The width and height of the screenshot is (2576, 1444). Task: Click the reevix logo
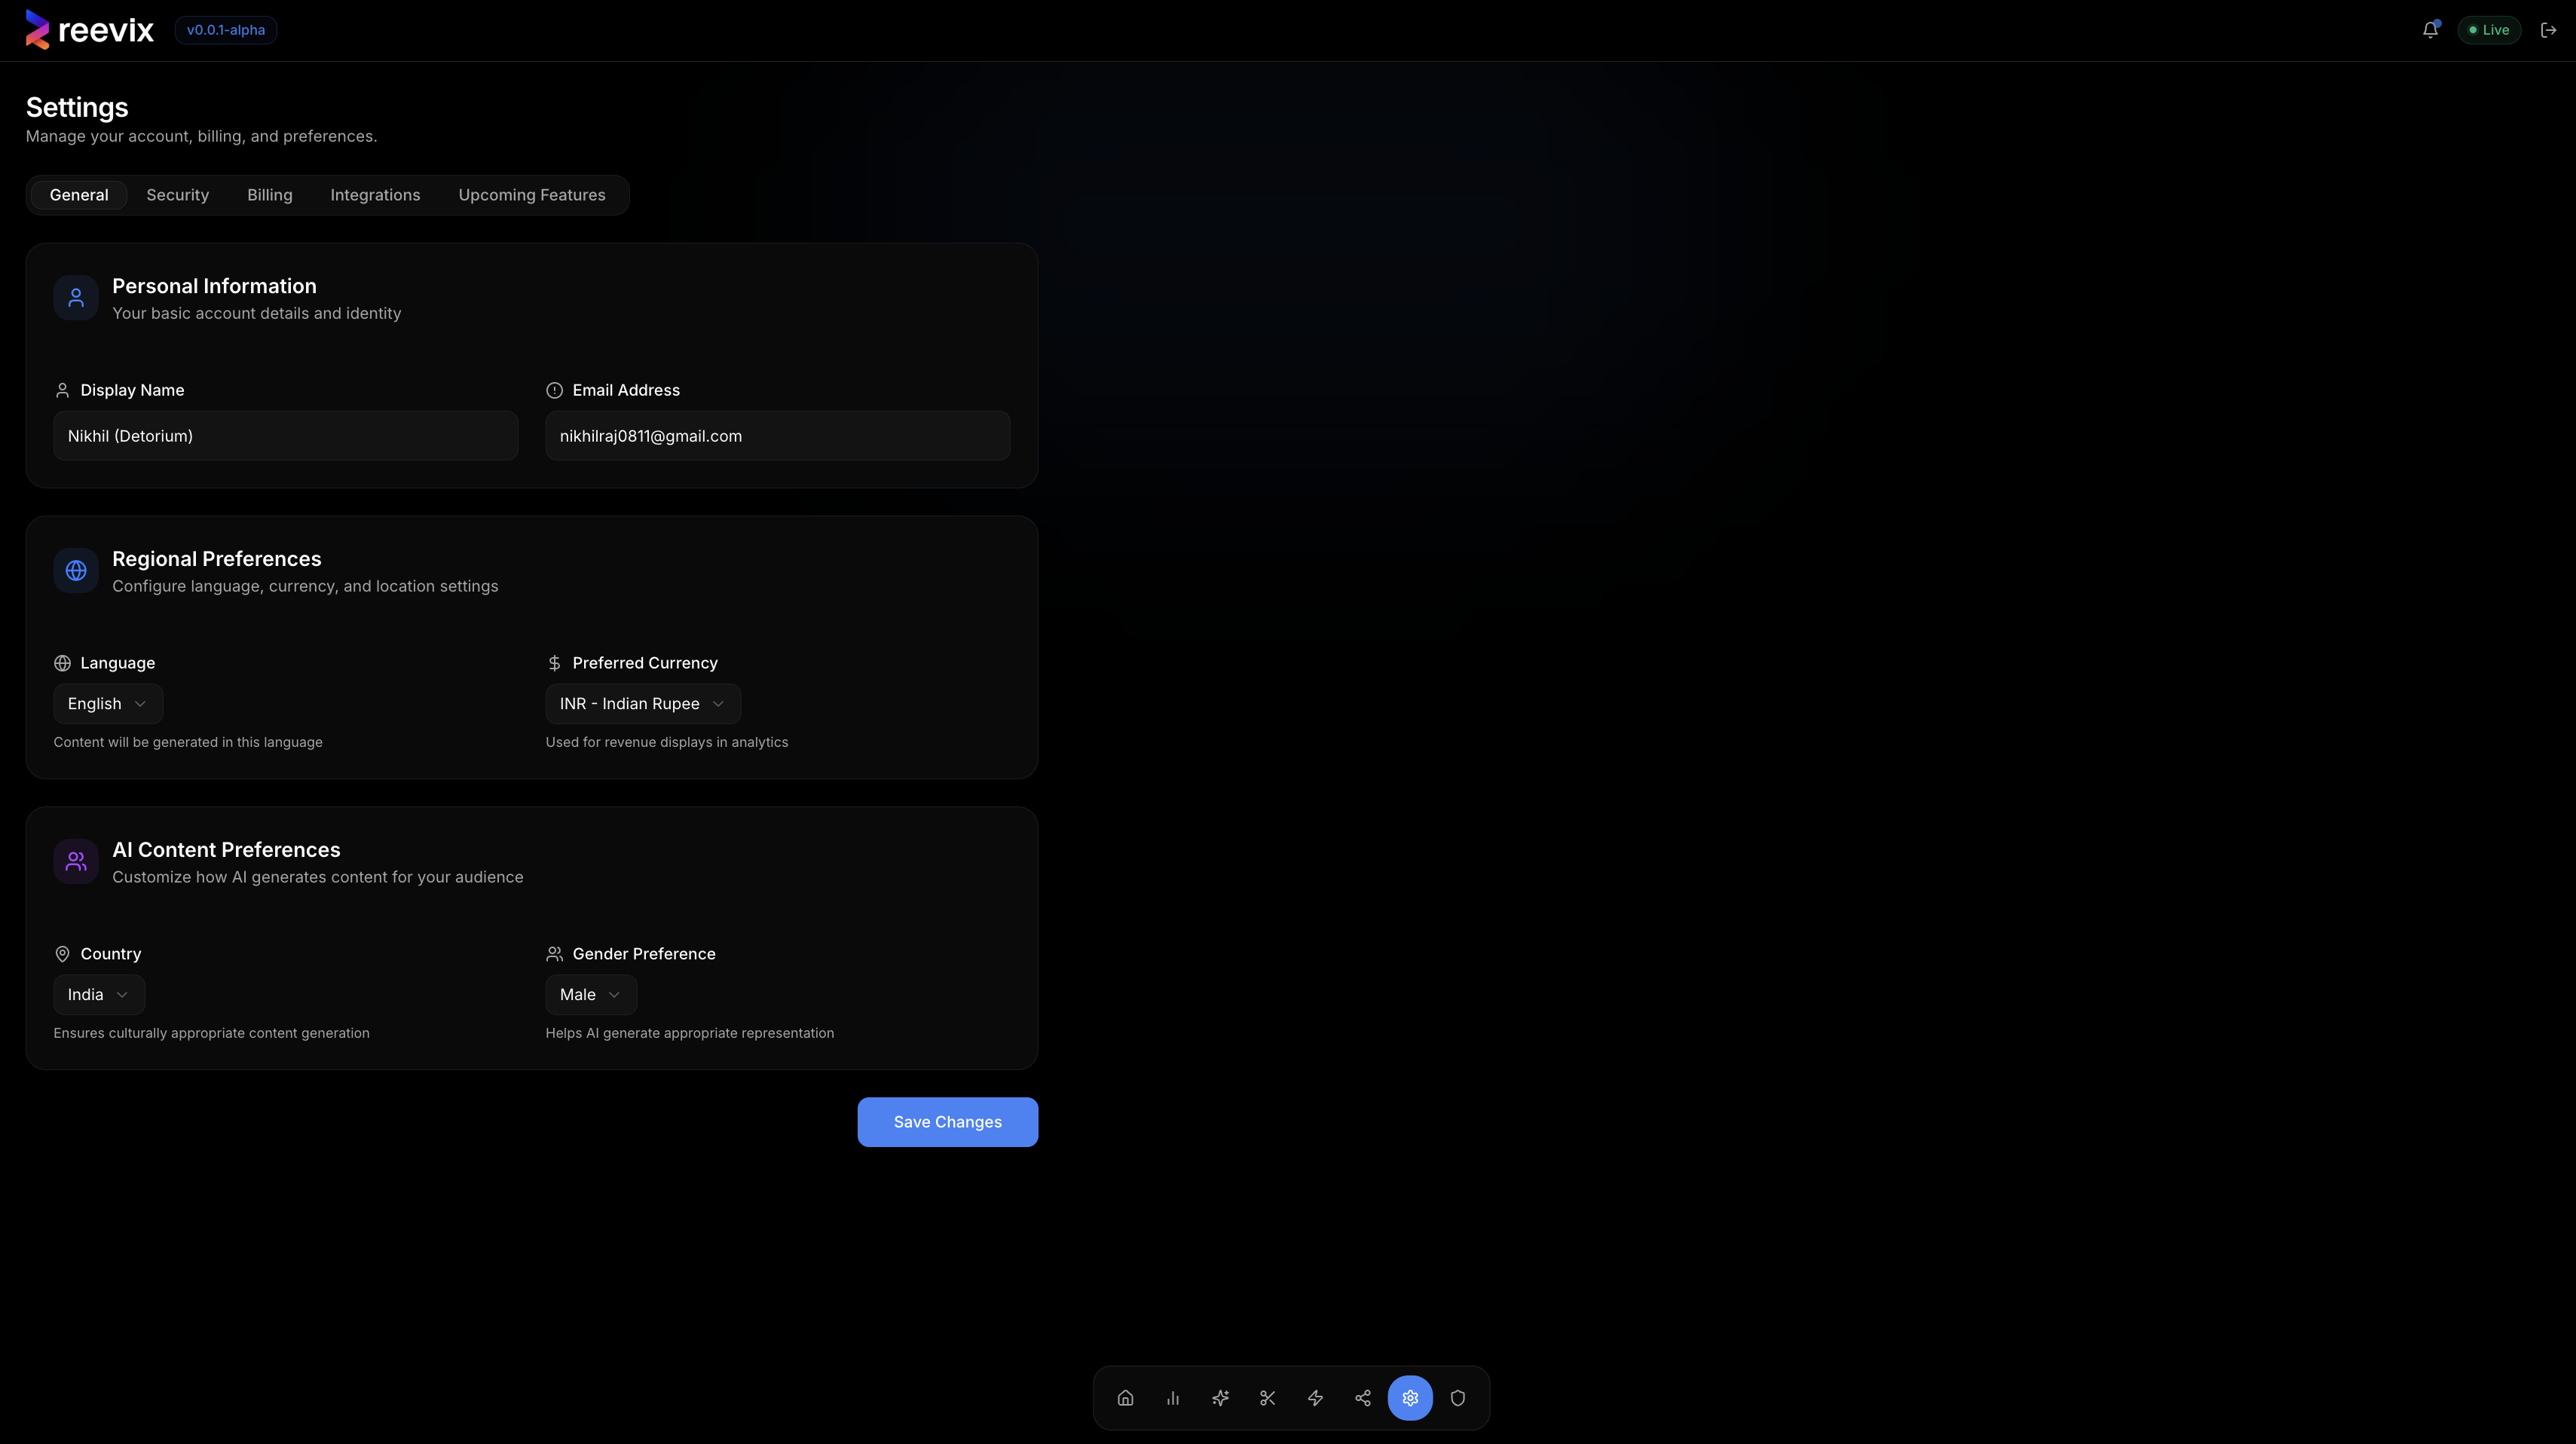coord(88,29)
